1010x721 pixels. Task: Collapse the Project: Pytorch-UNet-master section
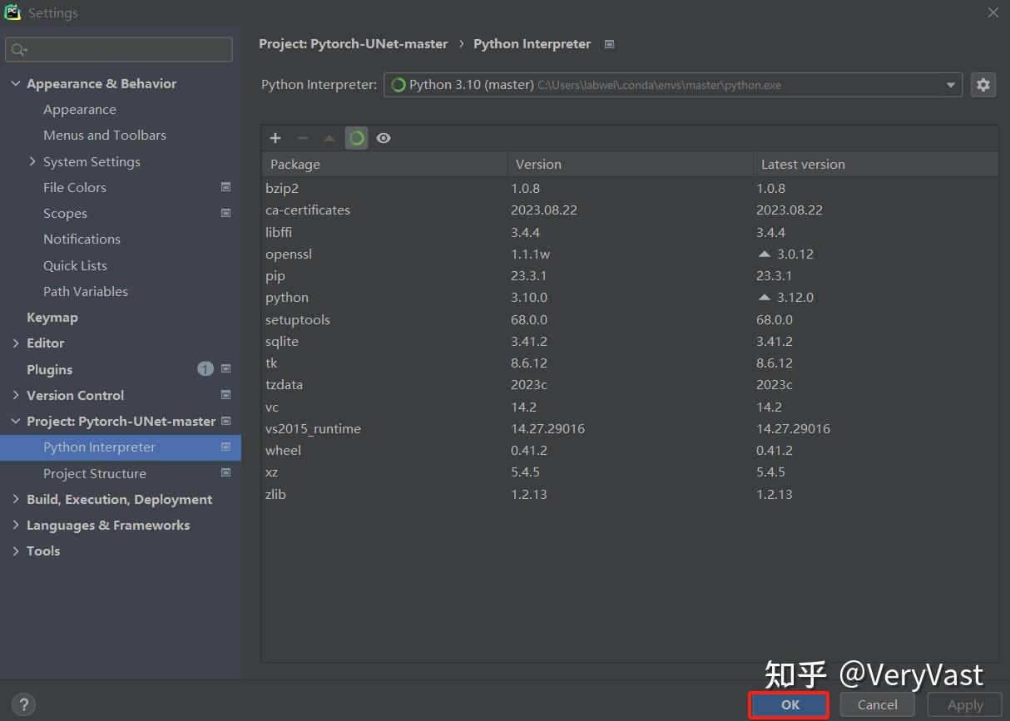(x=15, y=421)
